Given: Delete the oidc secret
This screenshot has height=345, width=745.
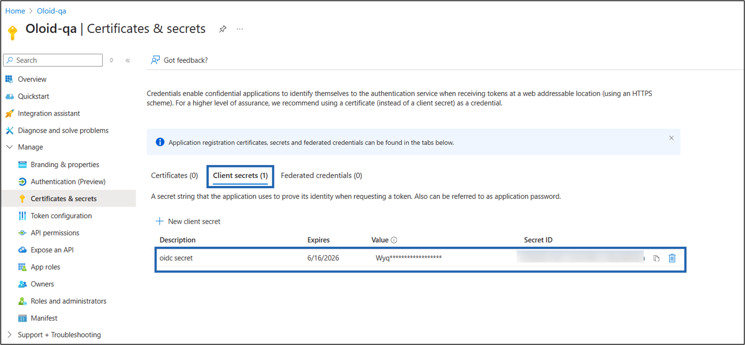Looking at the screenshot, I should (x=672, y=258).
